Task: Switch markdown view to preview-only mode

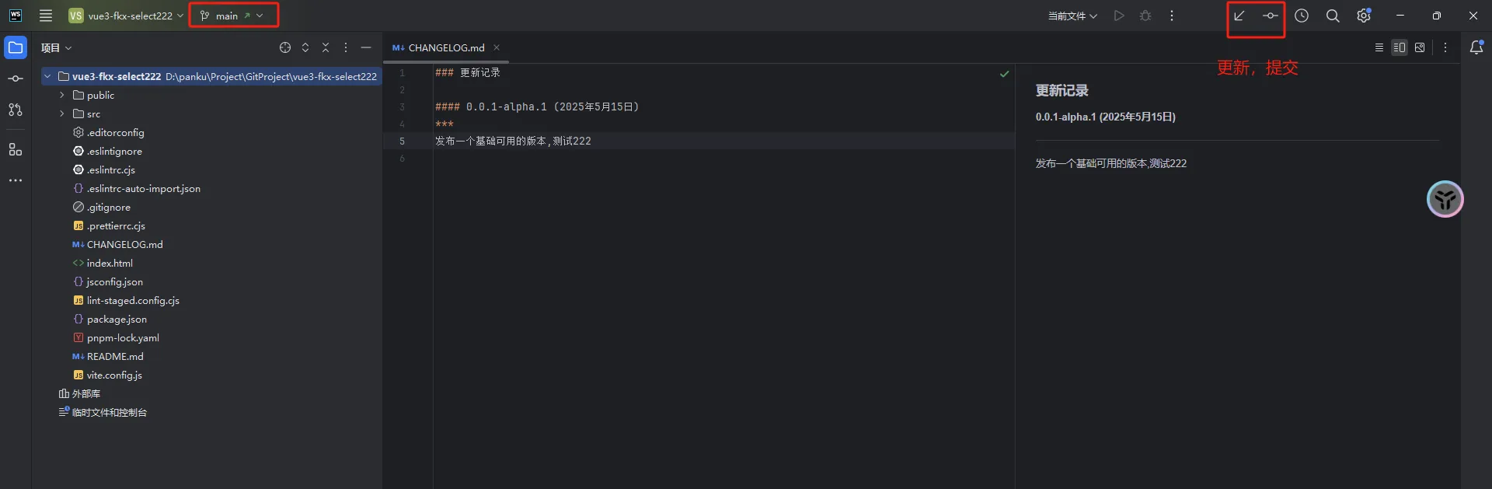Action: [1421, 47]
